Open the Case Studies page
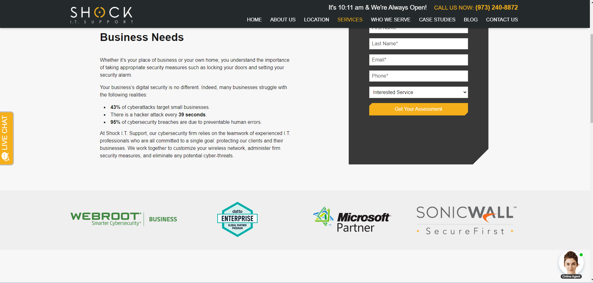Screen dimensions: 593x283 coord(437,20)
